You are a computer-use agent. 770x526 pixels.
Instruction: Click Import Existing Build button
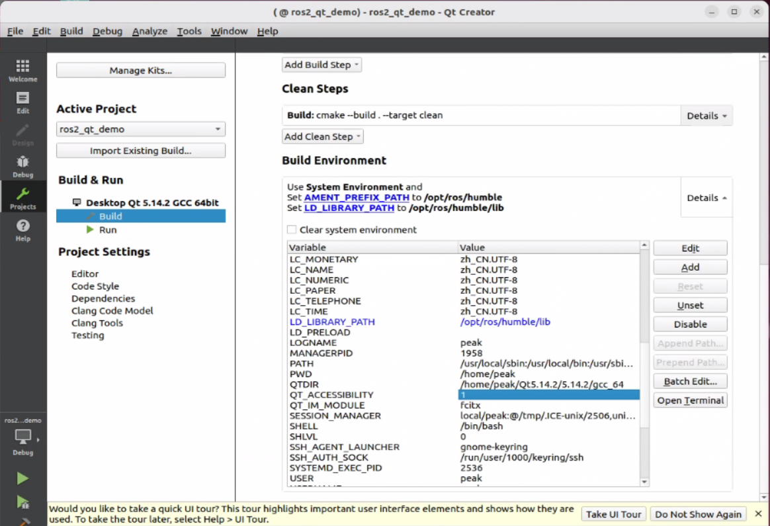pyautogui.click(x=141, y=150)
